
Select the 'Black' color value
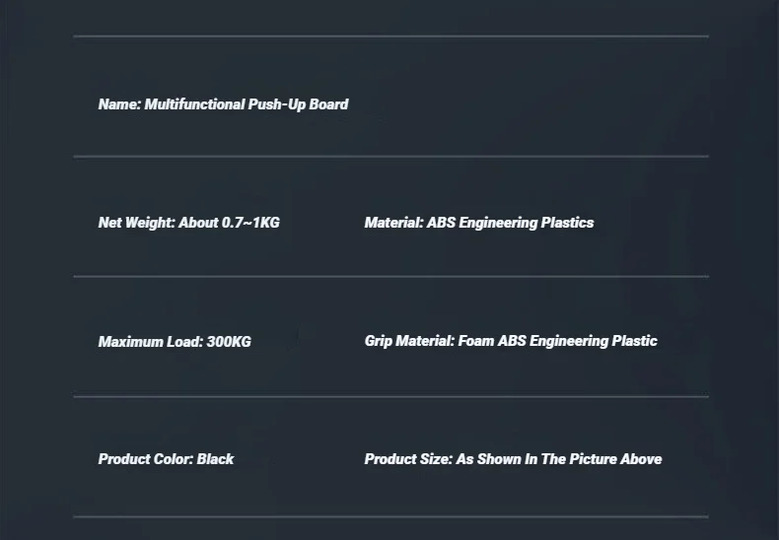click(215, 459)
